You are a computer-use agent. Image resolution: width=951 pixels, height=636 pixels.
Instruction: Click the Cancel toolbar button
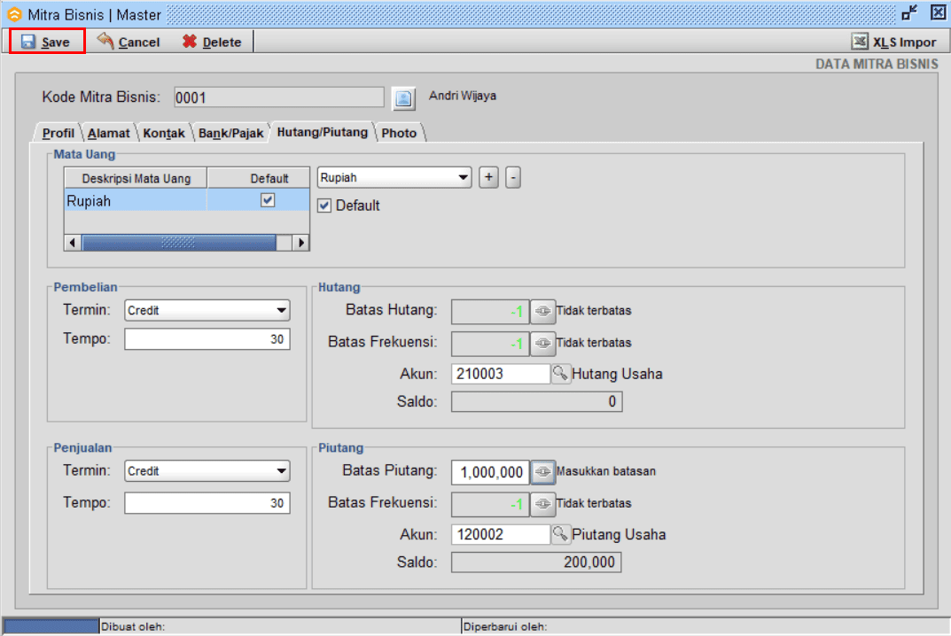(x=129, y=42)
